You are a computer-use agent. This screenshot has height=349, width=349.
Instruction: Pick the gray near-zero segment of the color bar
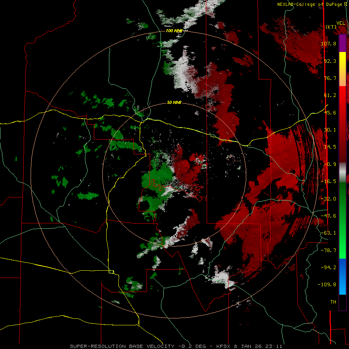click(x=342, y=173)
